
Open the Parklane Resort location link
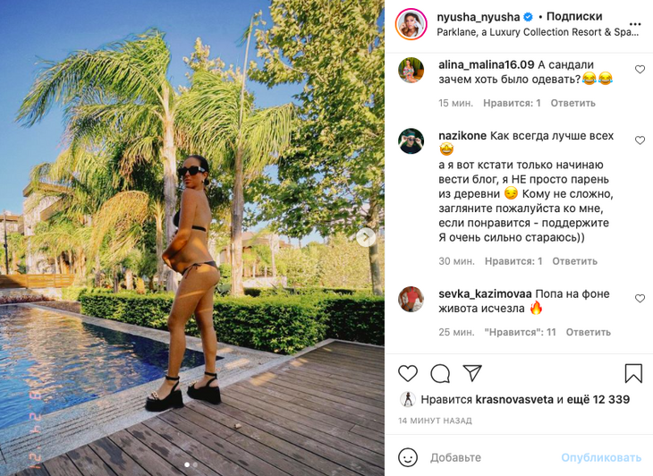coord(538,32)
